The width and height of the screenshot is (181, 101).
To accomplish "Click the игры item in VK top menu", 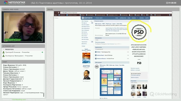I will [129, 18].
